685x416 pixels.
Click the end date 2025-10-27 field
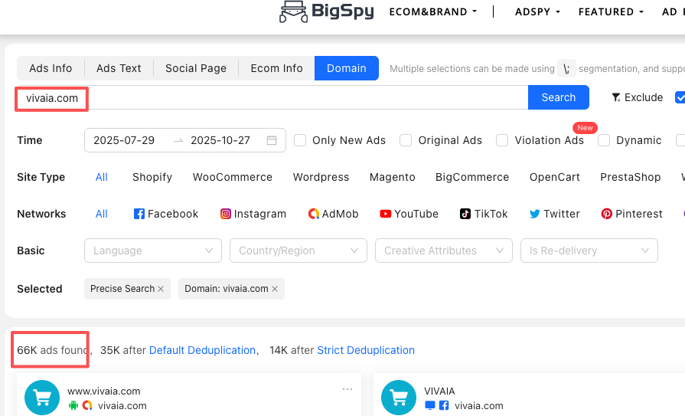tap(220, 140)
